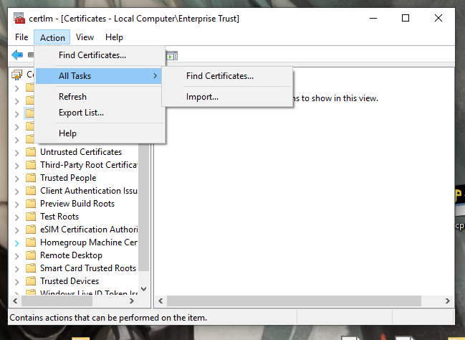Click the Test Roots folder icon

coord(31,217)
